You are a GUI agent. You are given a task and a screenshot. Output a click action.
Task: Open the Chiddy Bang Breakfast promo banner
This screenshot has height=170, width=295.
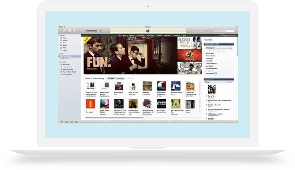(x=190, y=68)
